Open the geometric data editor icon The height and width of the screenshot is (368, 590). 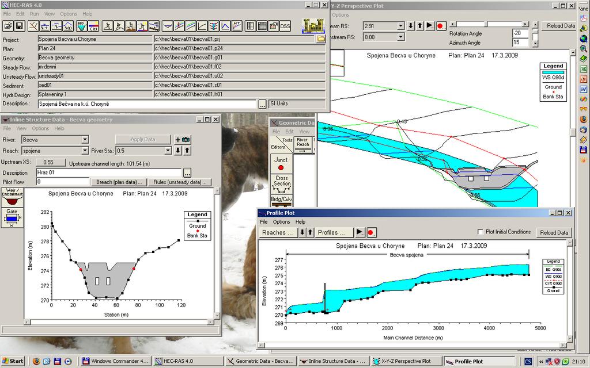33,26
